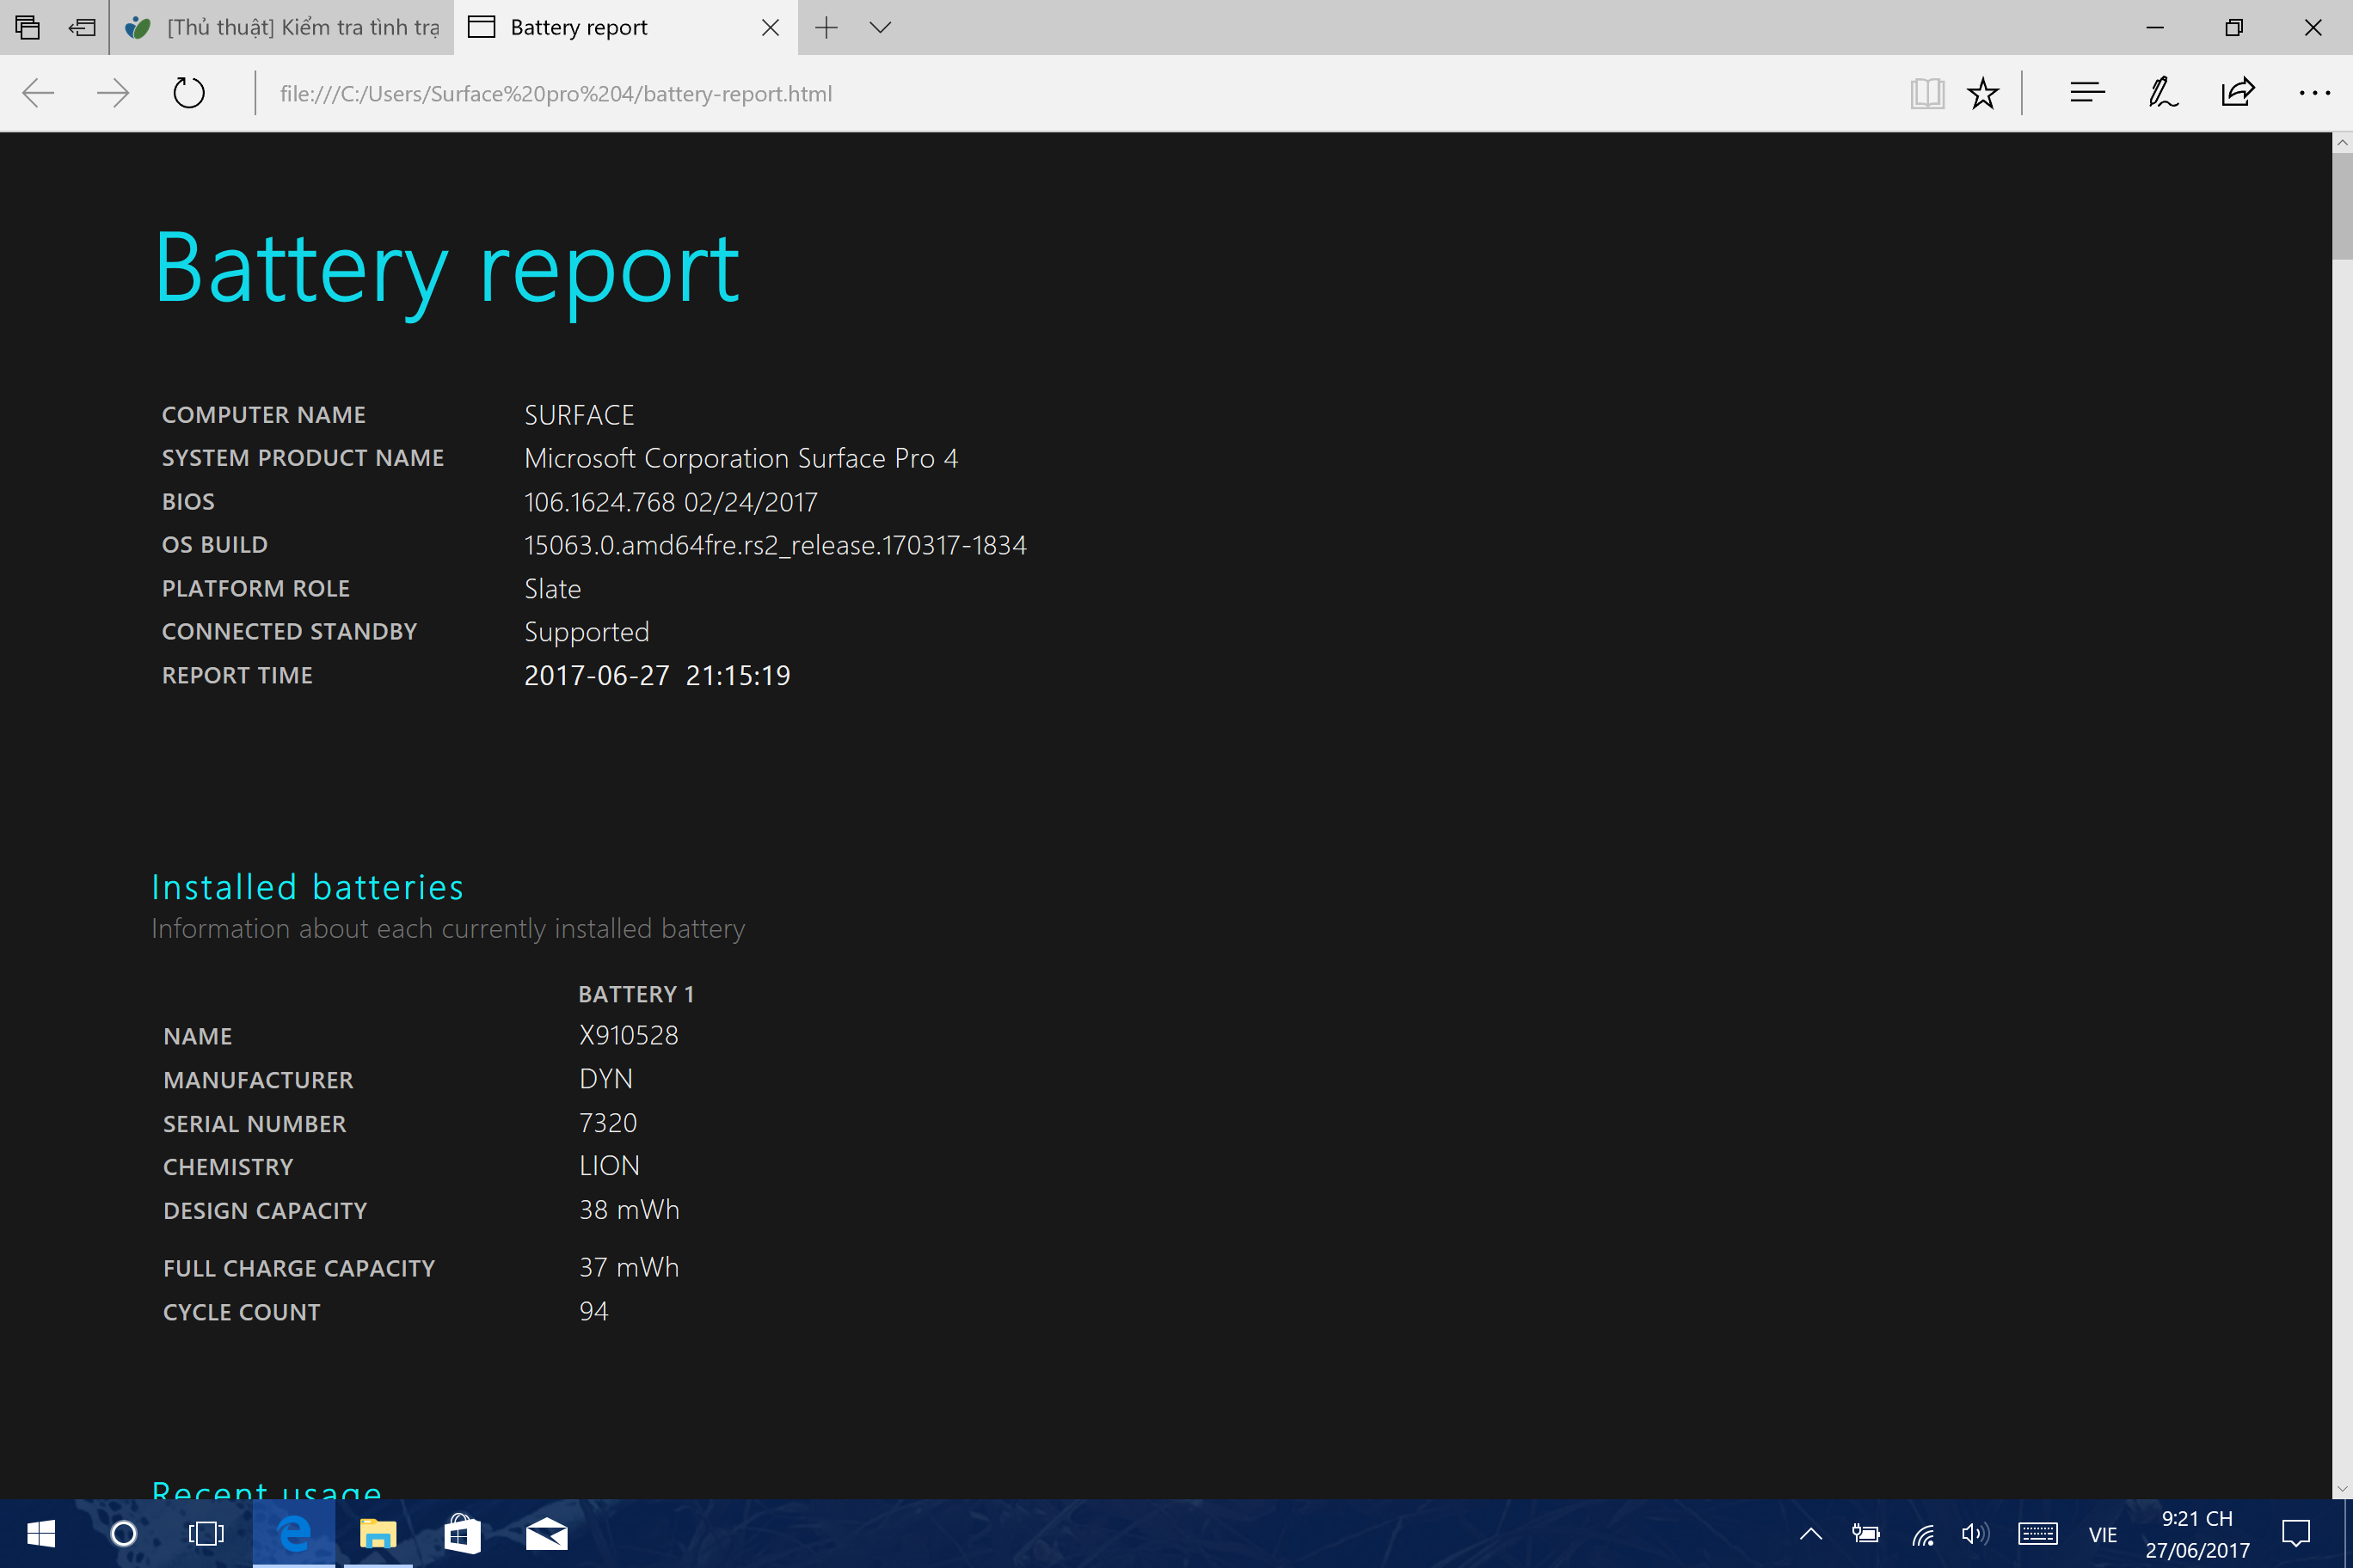Open the tabs you've set aside icon
The width and height of the screenshot is (2353, 1568).
point(27,27)
